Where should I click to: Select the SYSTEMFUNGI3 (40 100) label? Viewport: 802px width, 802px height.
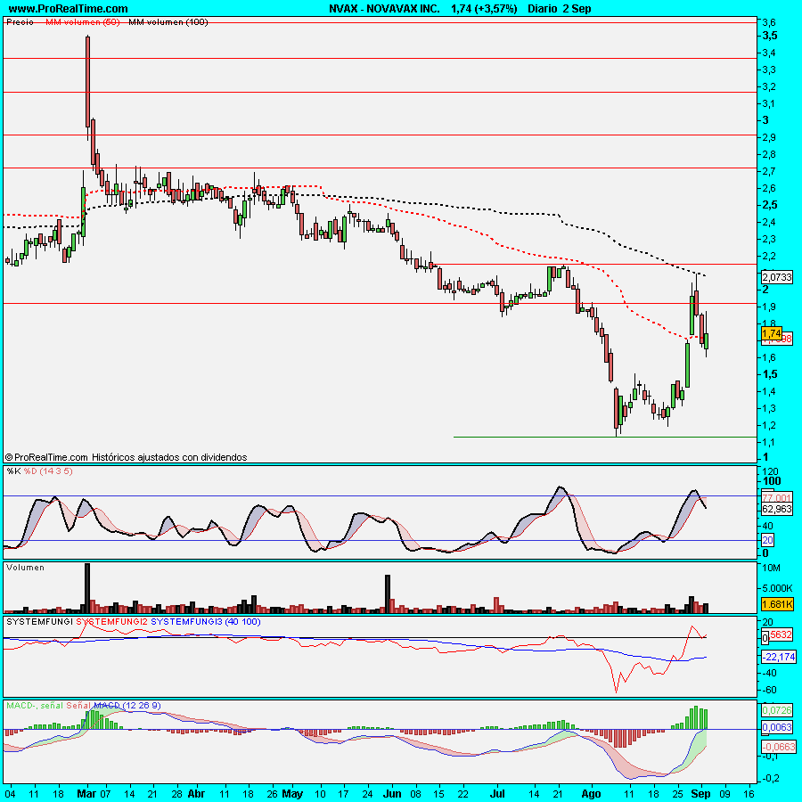[x=206, y=621]
